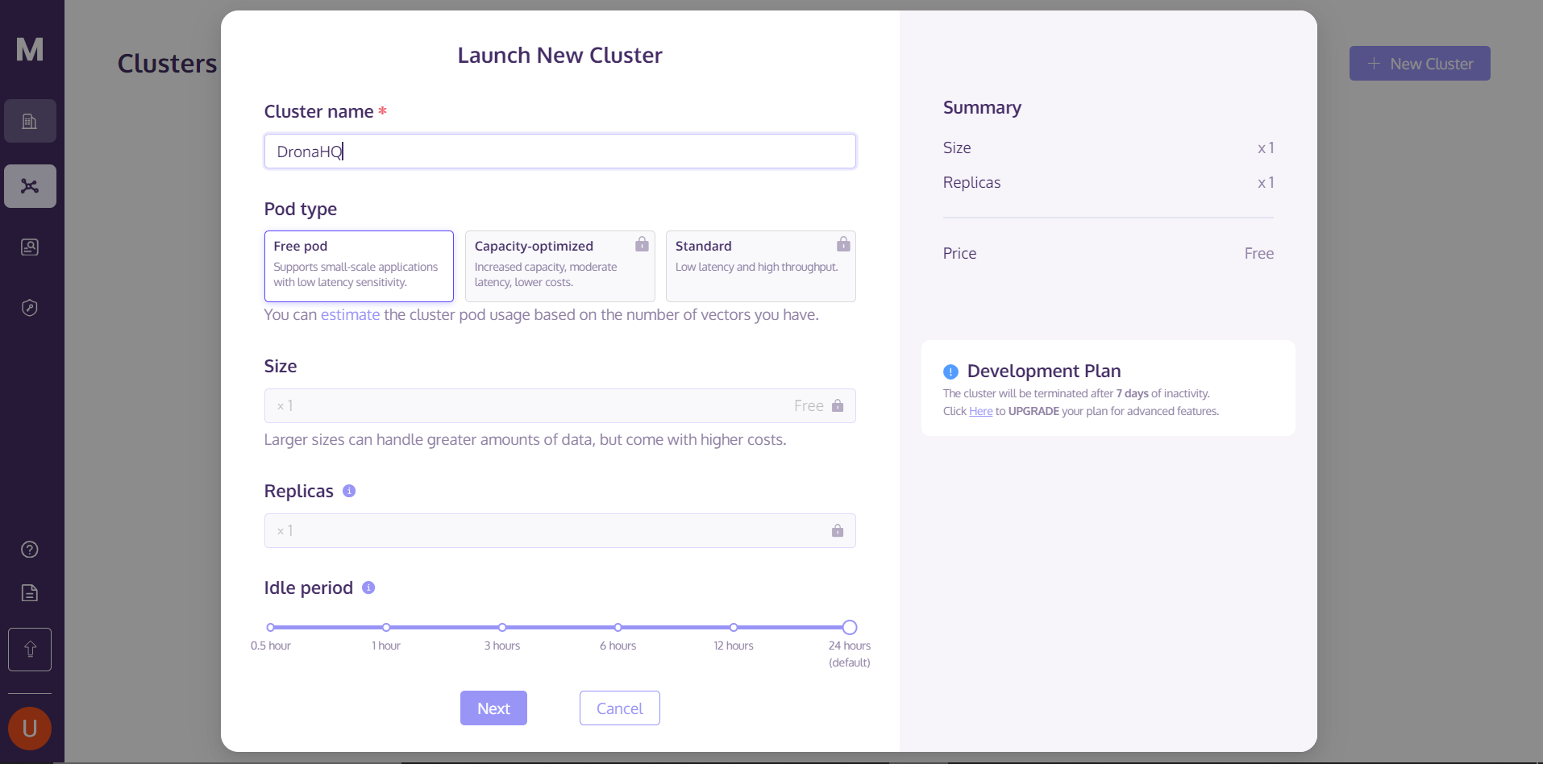Screen dimensions: 1543x764
Task: Click the New Cluster button behind dialog
Action: click(1420, 64)
